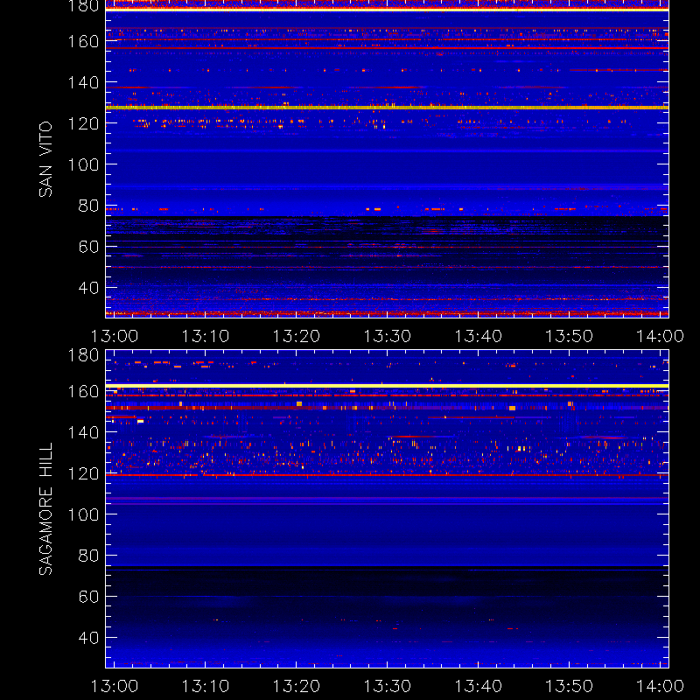Image resolution: width=700 pixels, height=700 pixels.
Task: Click 14:00 time label under Sagamore Hill plot
Action: (x=660, y=686)
